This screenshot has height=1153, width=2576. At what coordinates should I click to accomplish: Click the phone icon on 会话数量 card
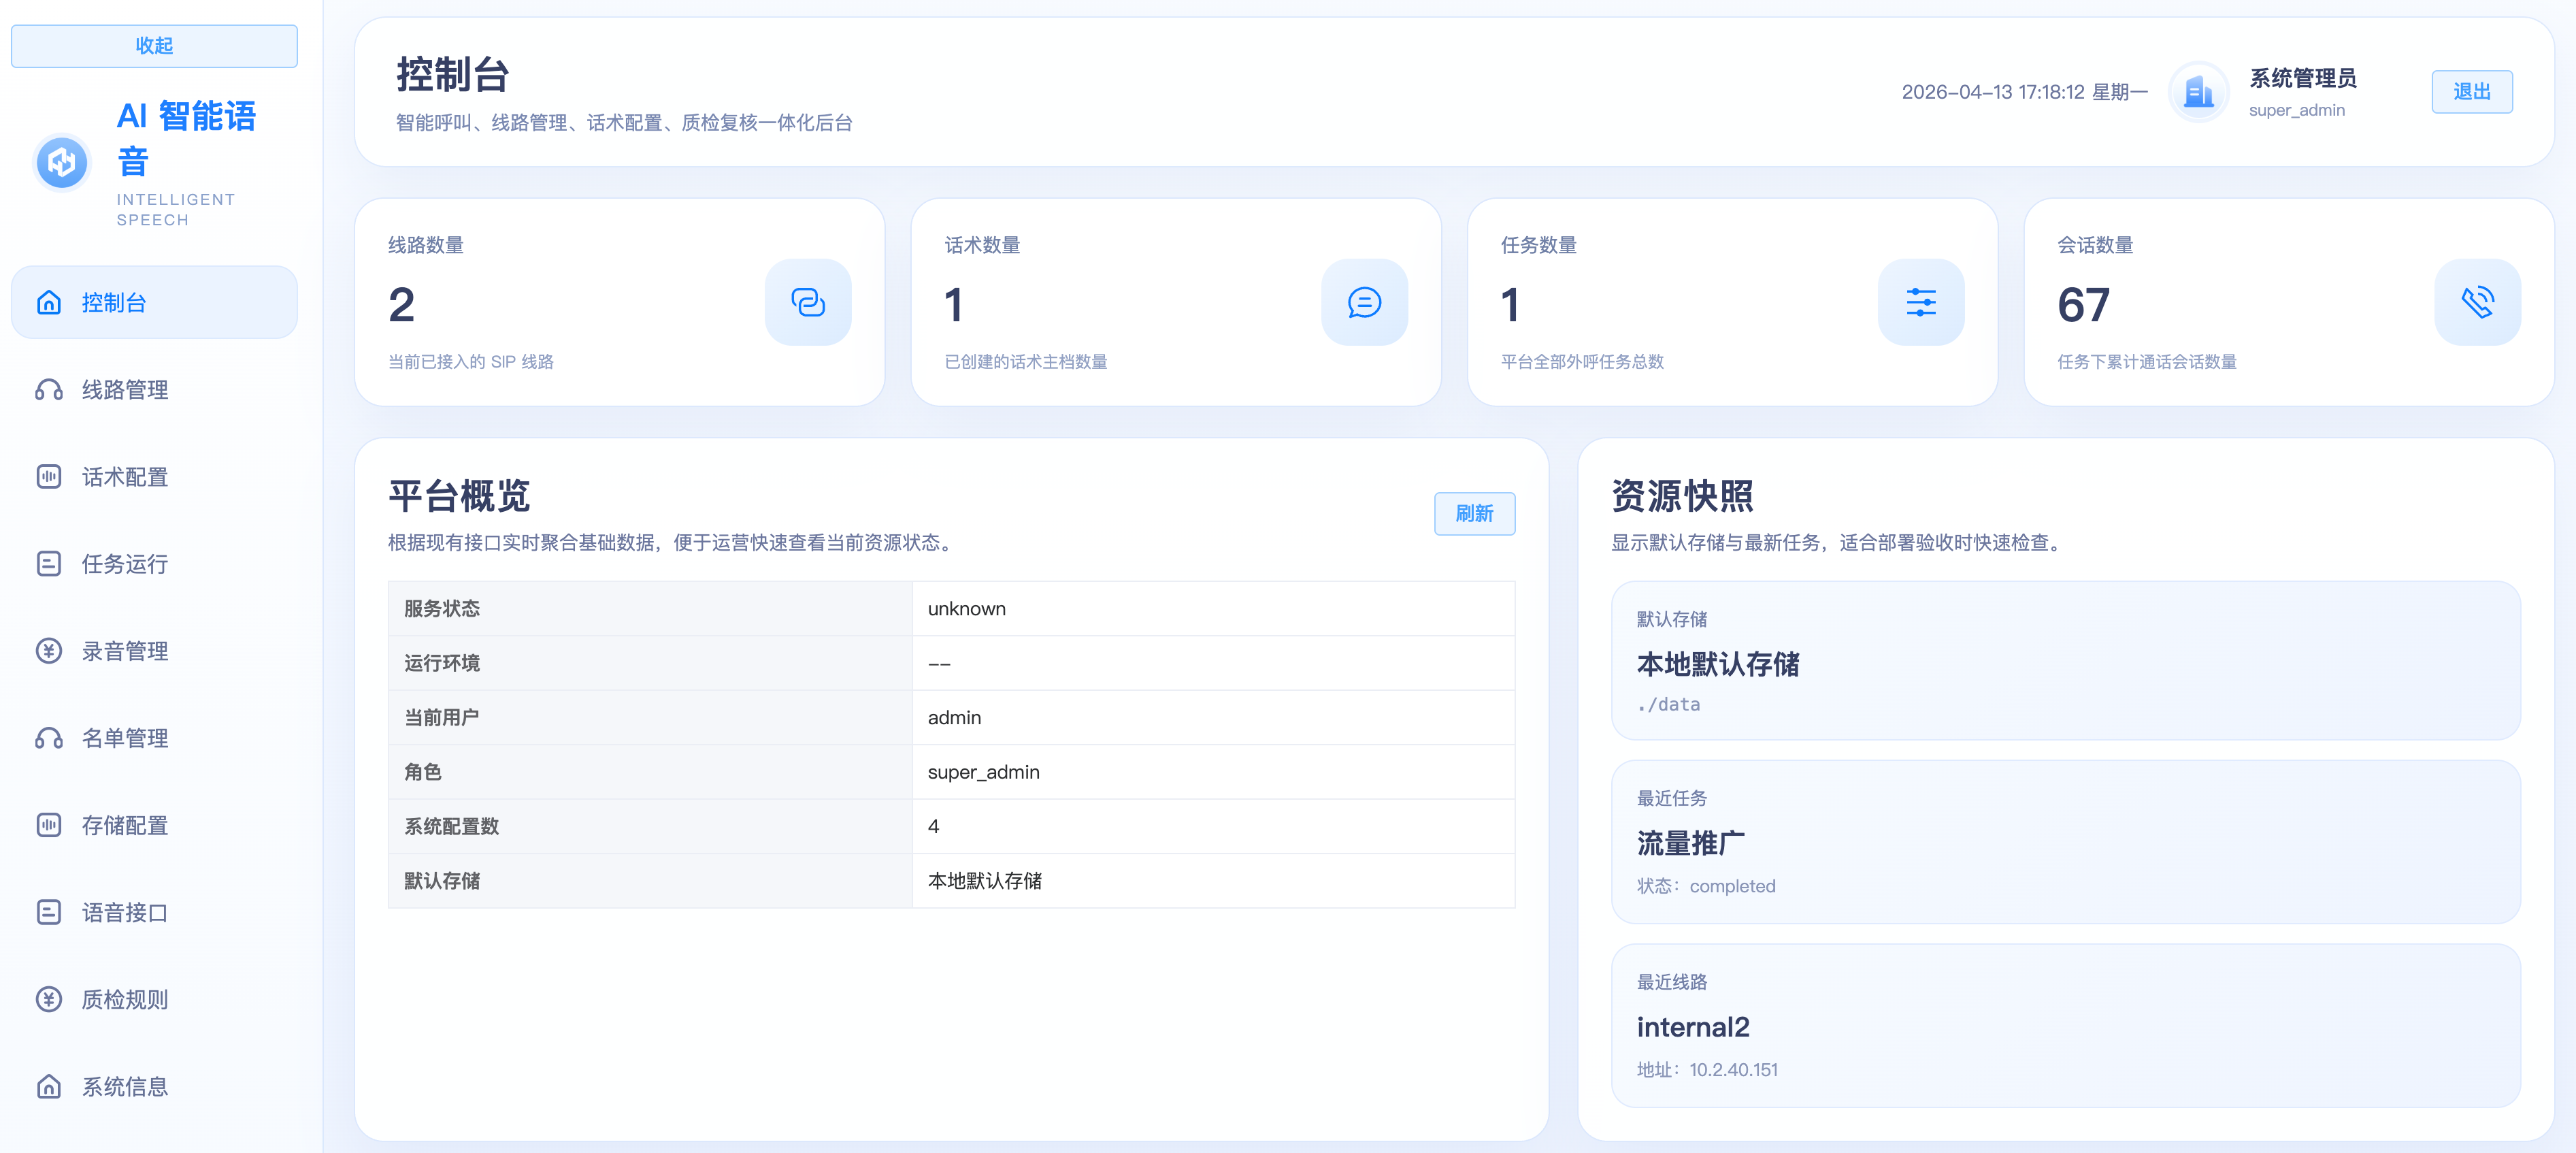[2478, 302]
